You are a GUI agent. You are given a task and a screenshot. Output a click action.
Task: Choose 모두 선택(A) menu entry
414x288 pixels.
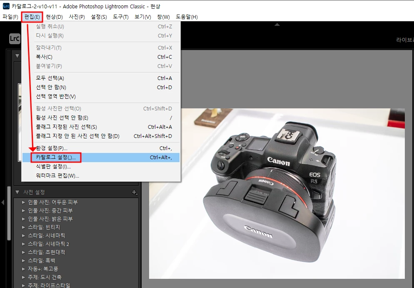click(101, 78)
